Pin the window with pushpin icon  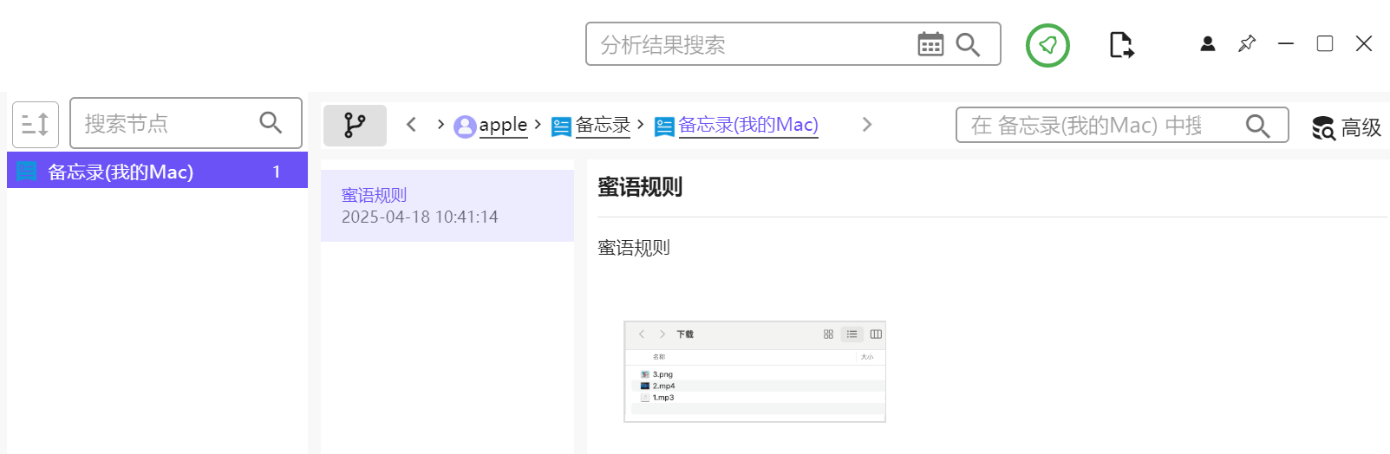[1247, 43]
